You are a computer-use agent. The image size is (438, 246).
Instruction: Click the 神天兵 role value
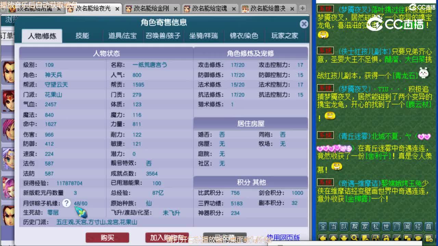[53, 75]
